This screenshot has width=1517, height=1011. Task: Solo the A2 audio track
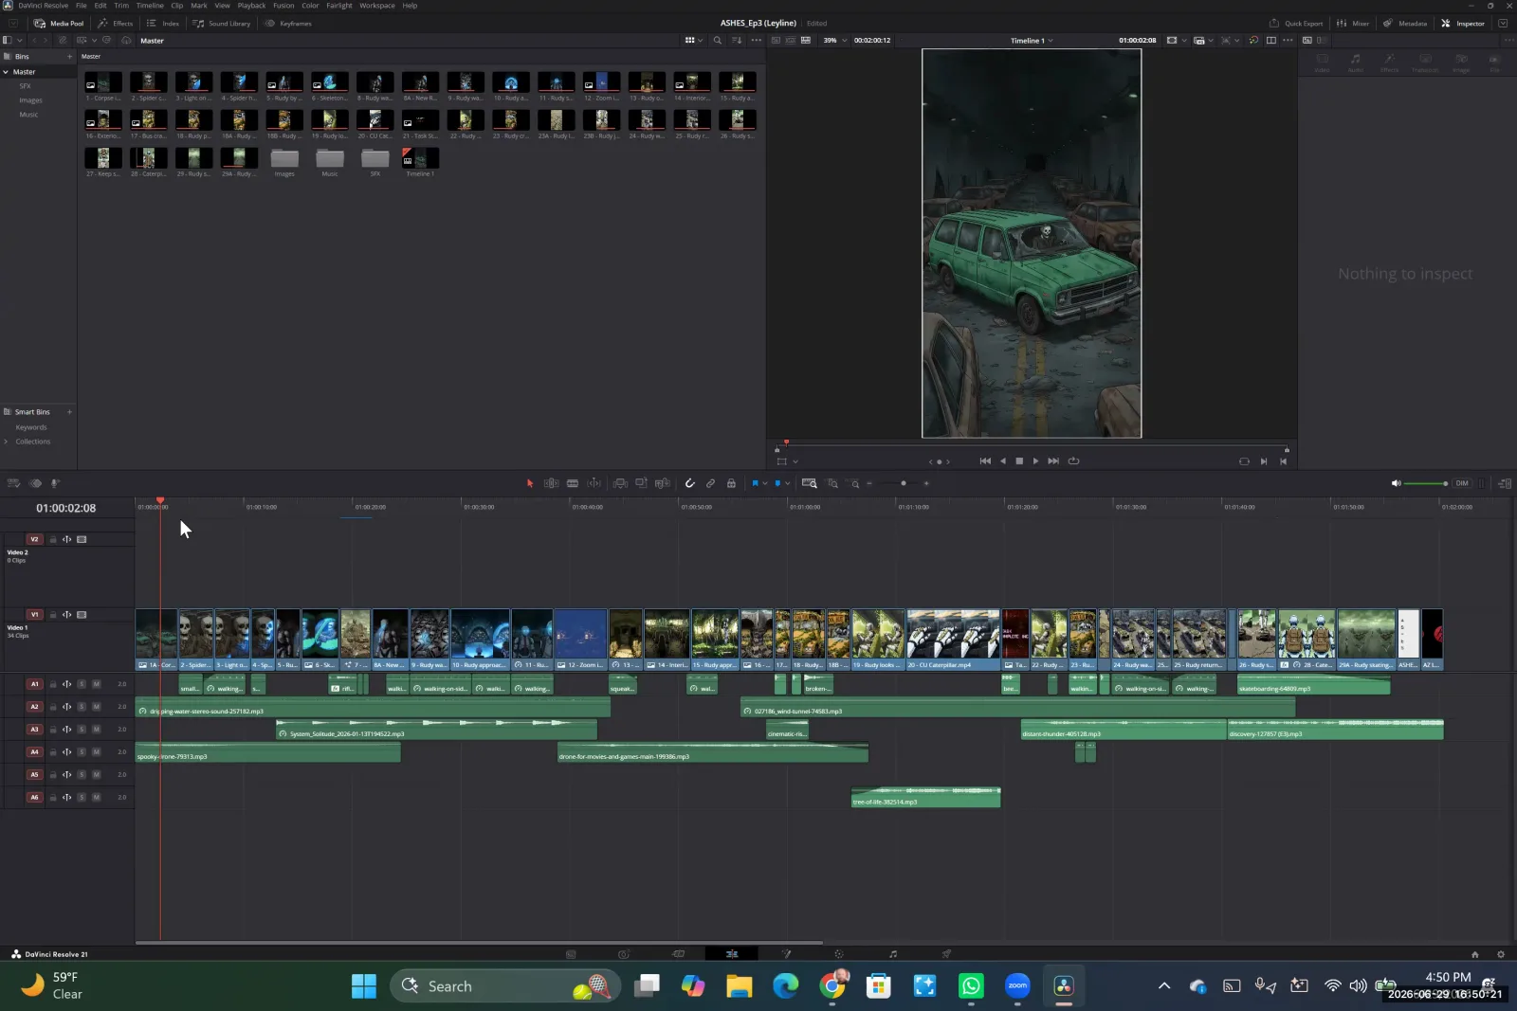coord(82,707)
